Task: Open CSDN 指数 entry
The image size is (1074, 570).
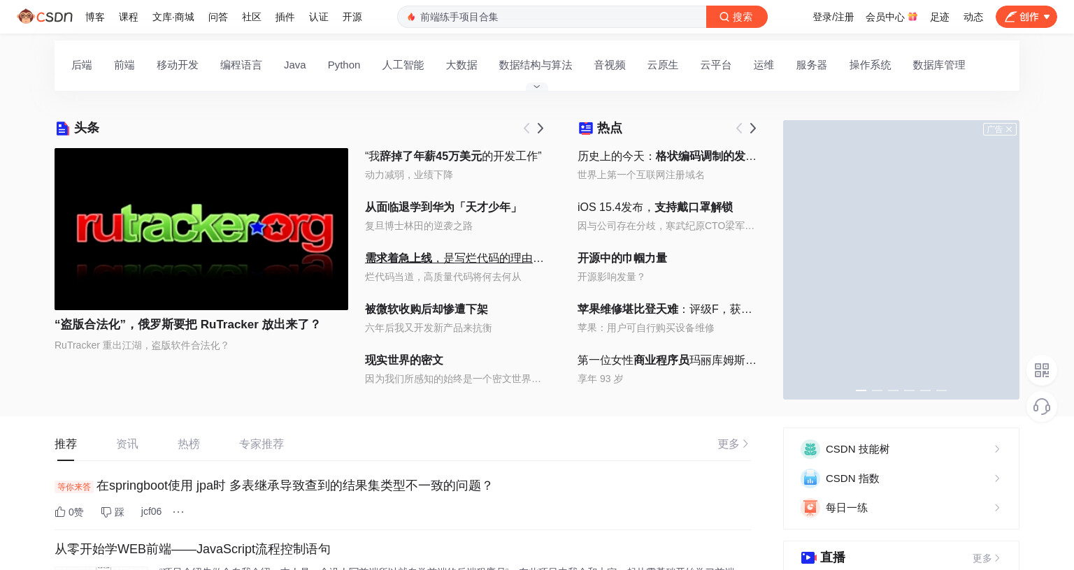Action: [x=901, y=478]
